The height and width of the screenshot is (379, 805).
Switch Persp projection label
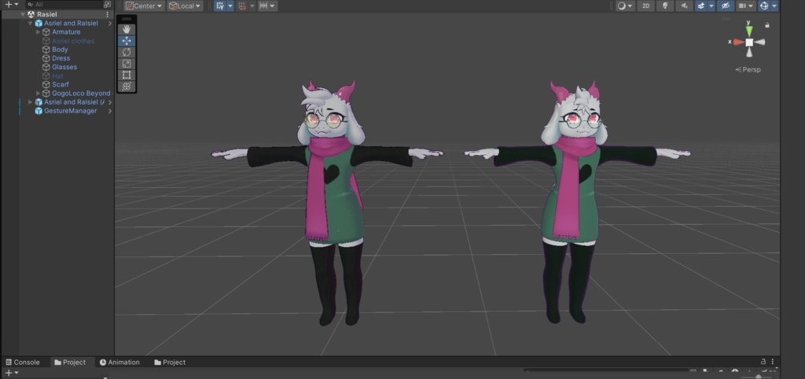point(748,69)
